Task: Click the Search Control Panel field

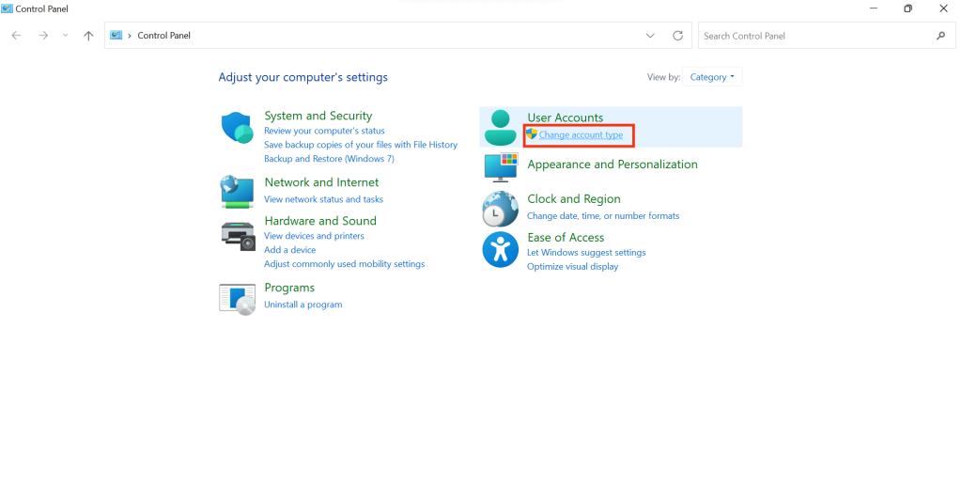Action: [x=827, y=36]
